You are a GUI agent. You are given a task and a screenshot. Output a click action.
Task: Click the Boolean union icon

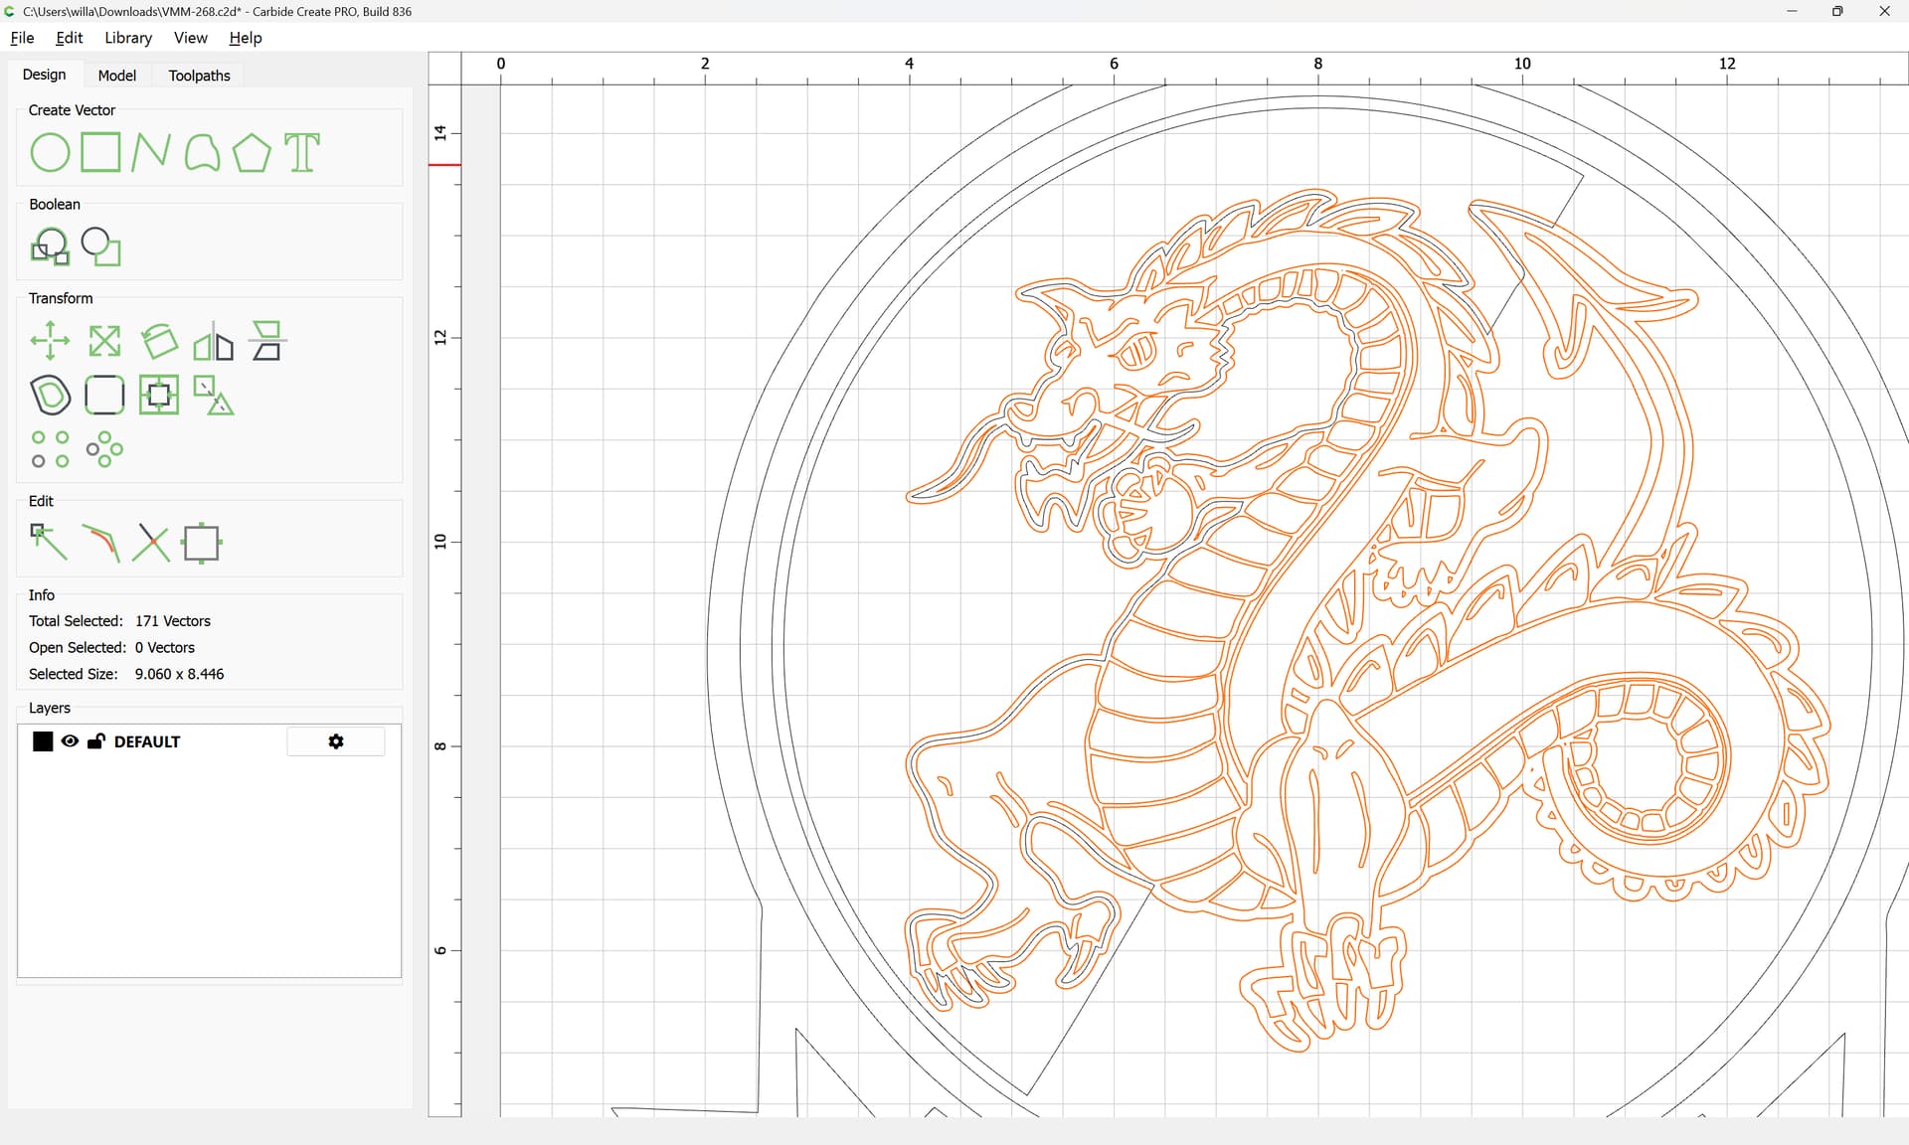50,246
